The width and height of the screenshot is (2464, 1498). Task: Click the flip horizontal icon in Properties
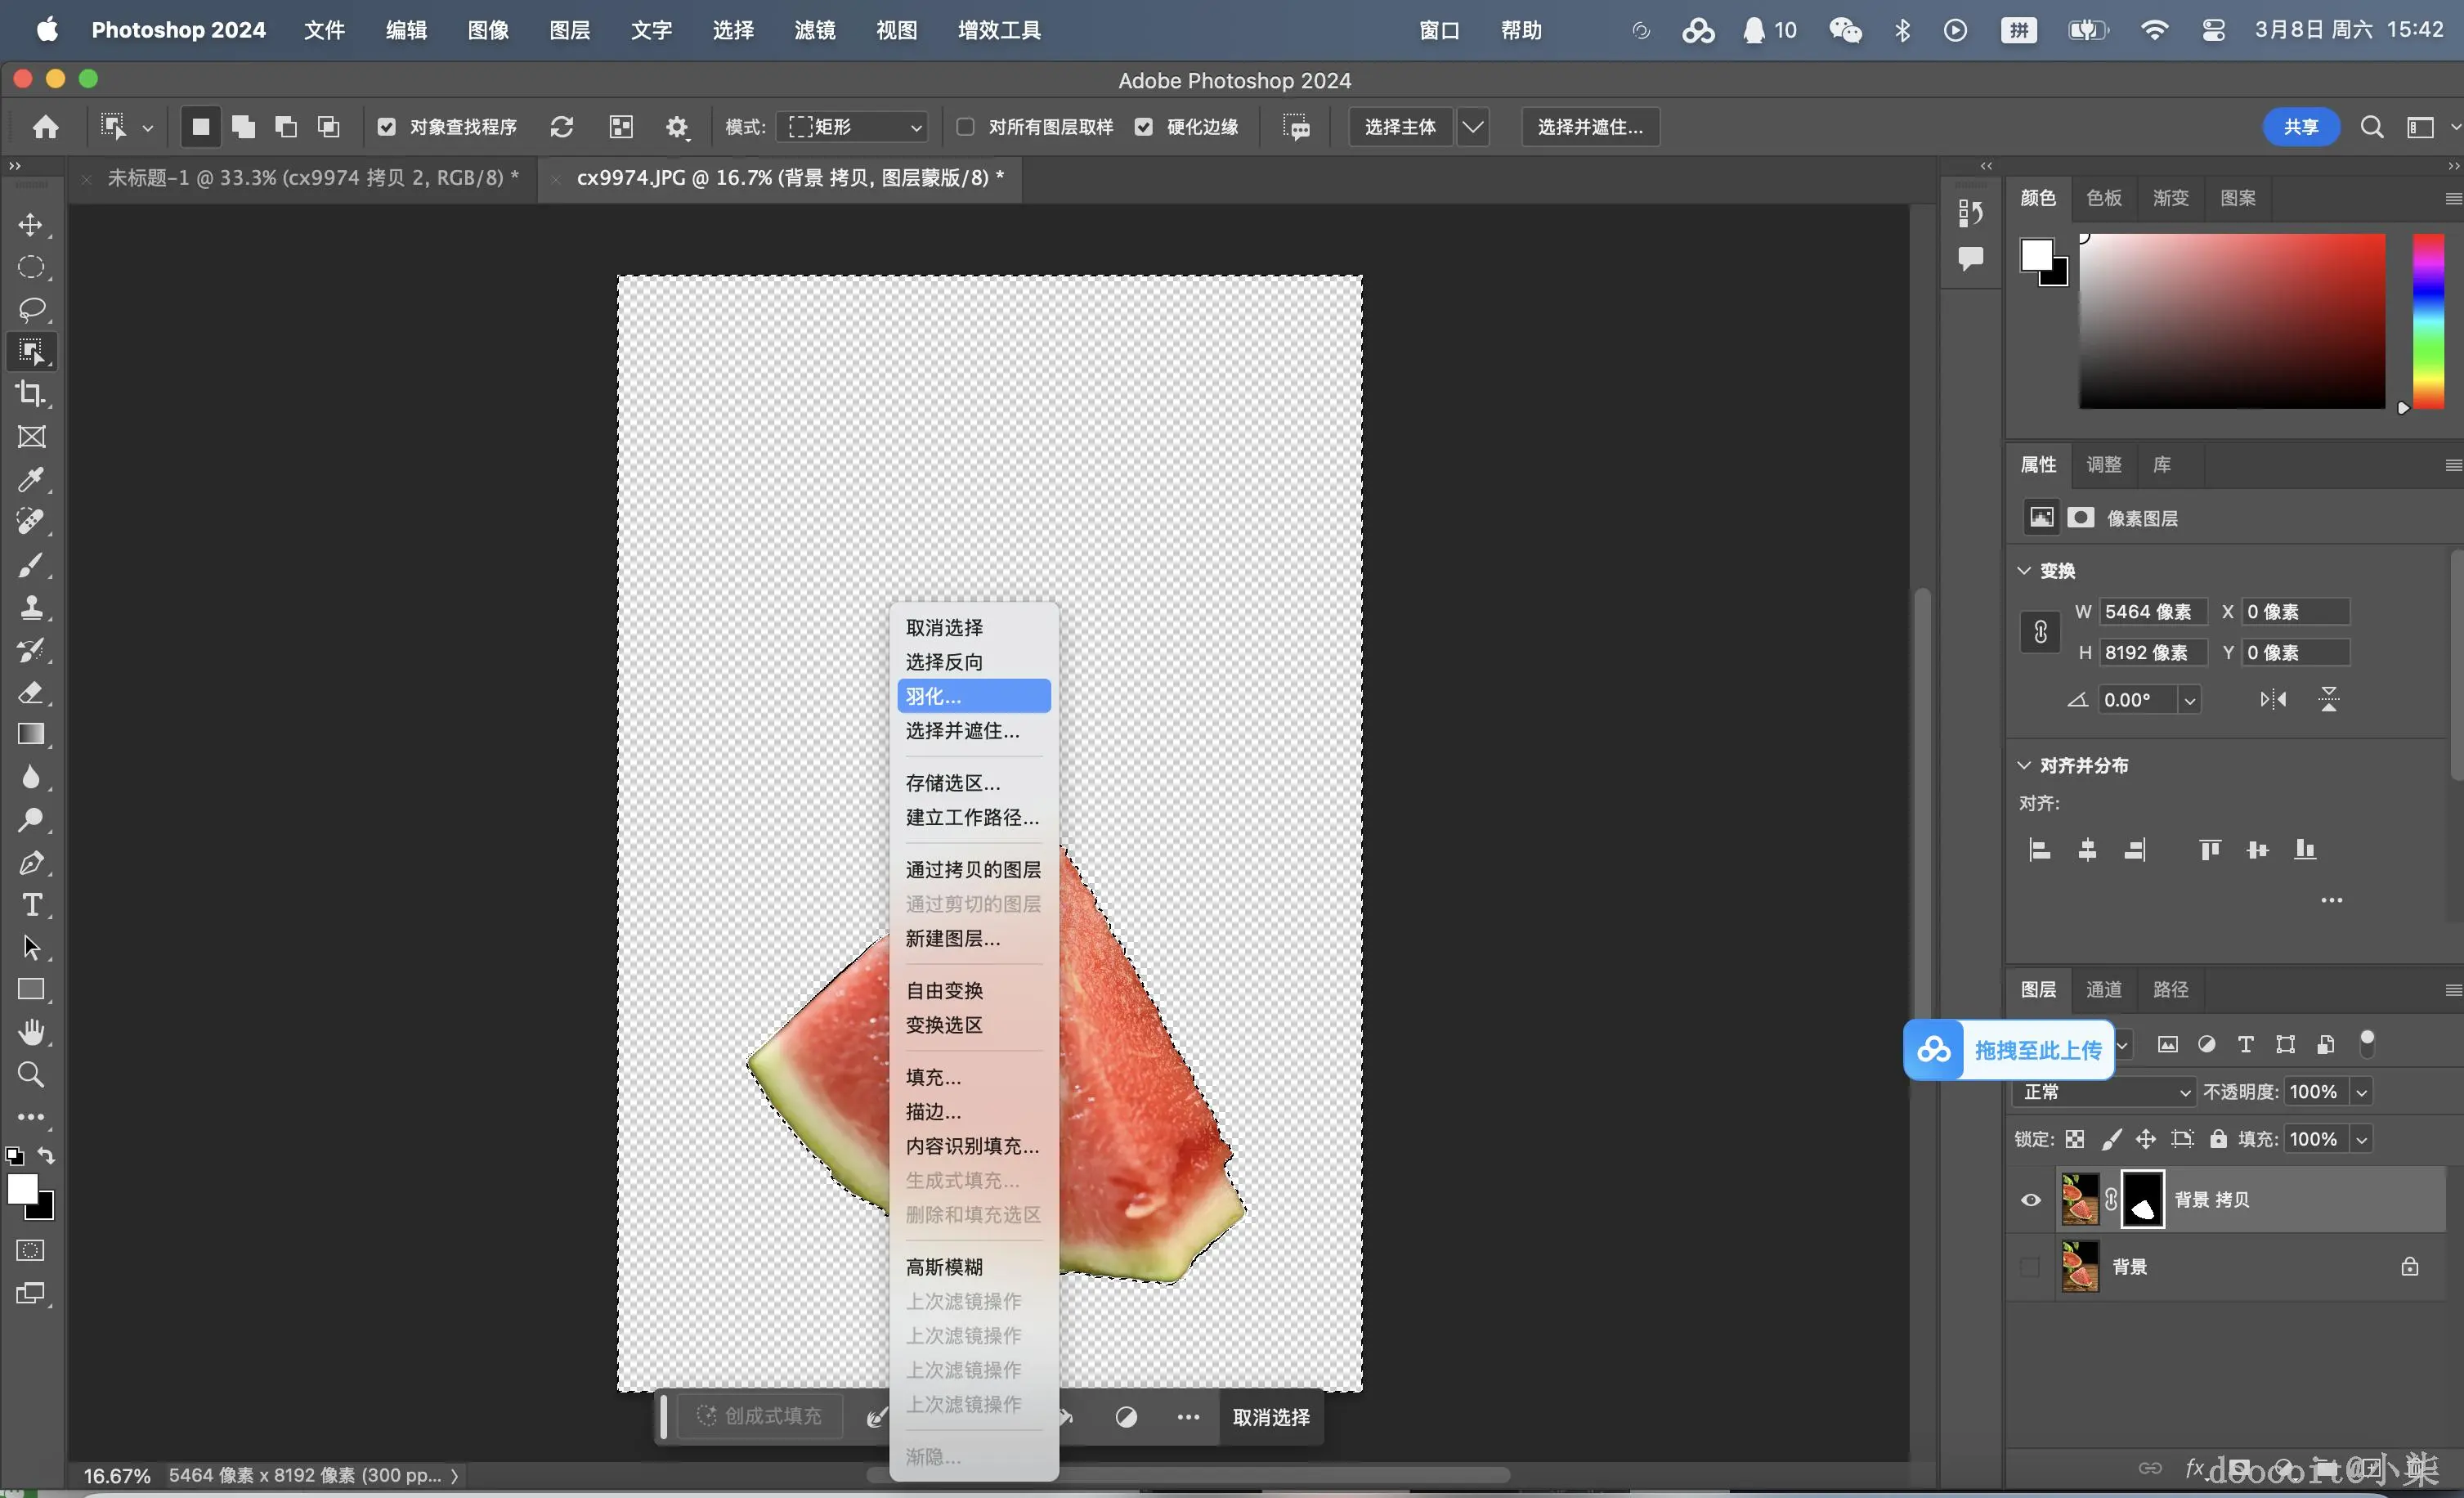pos(2272,700)
